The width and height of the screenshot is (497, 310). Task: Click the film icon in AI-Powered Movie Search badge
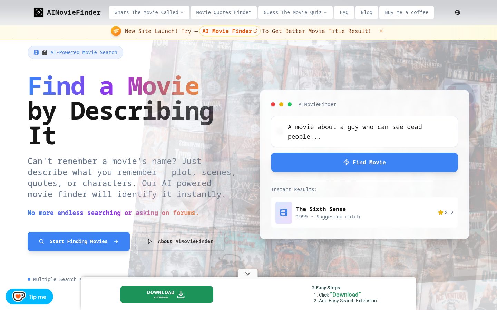(x=36, y=52)
